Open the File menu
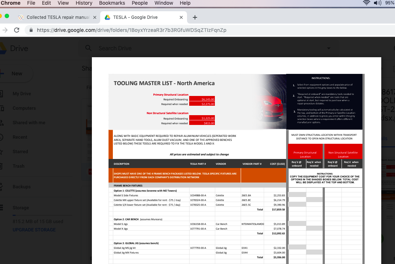 [x=31, y=3]
